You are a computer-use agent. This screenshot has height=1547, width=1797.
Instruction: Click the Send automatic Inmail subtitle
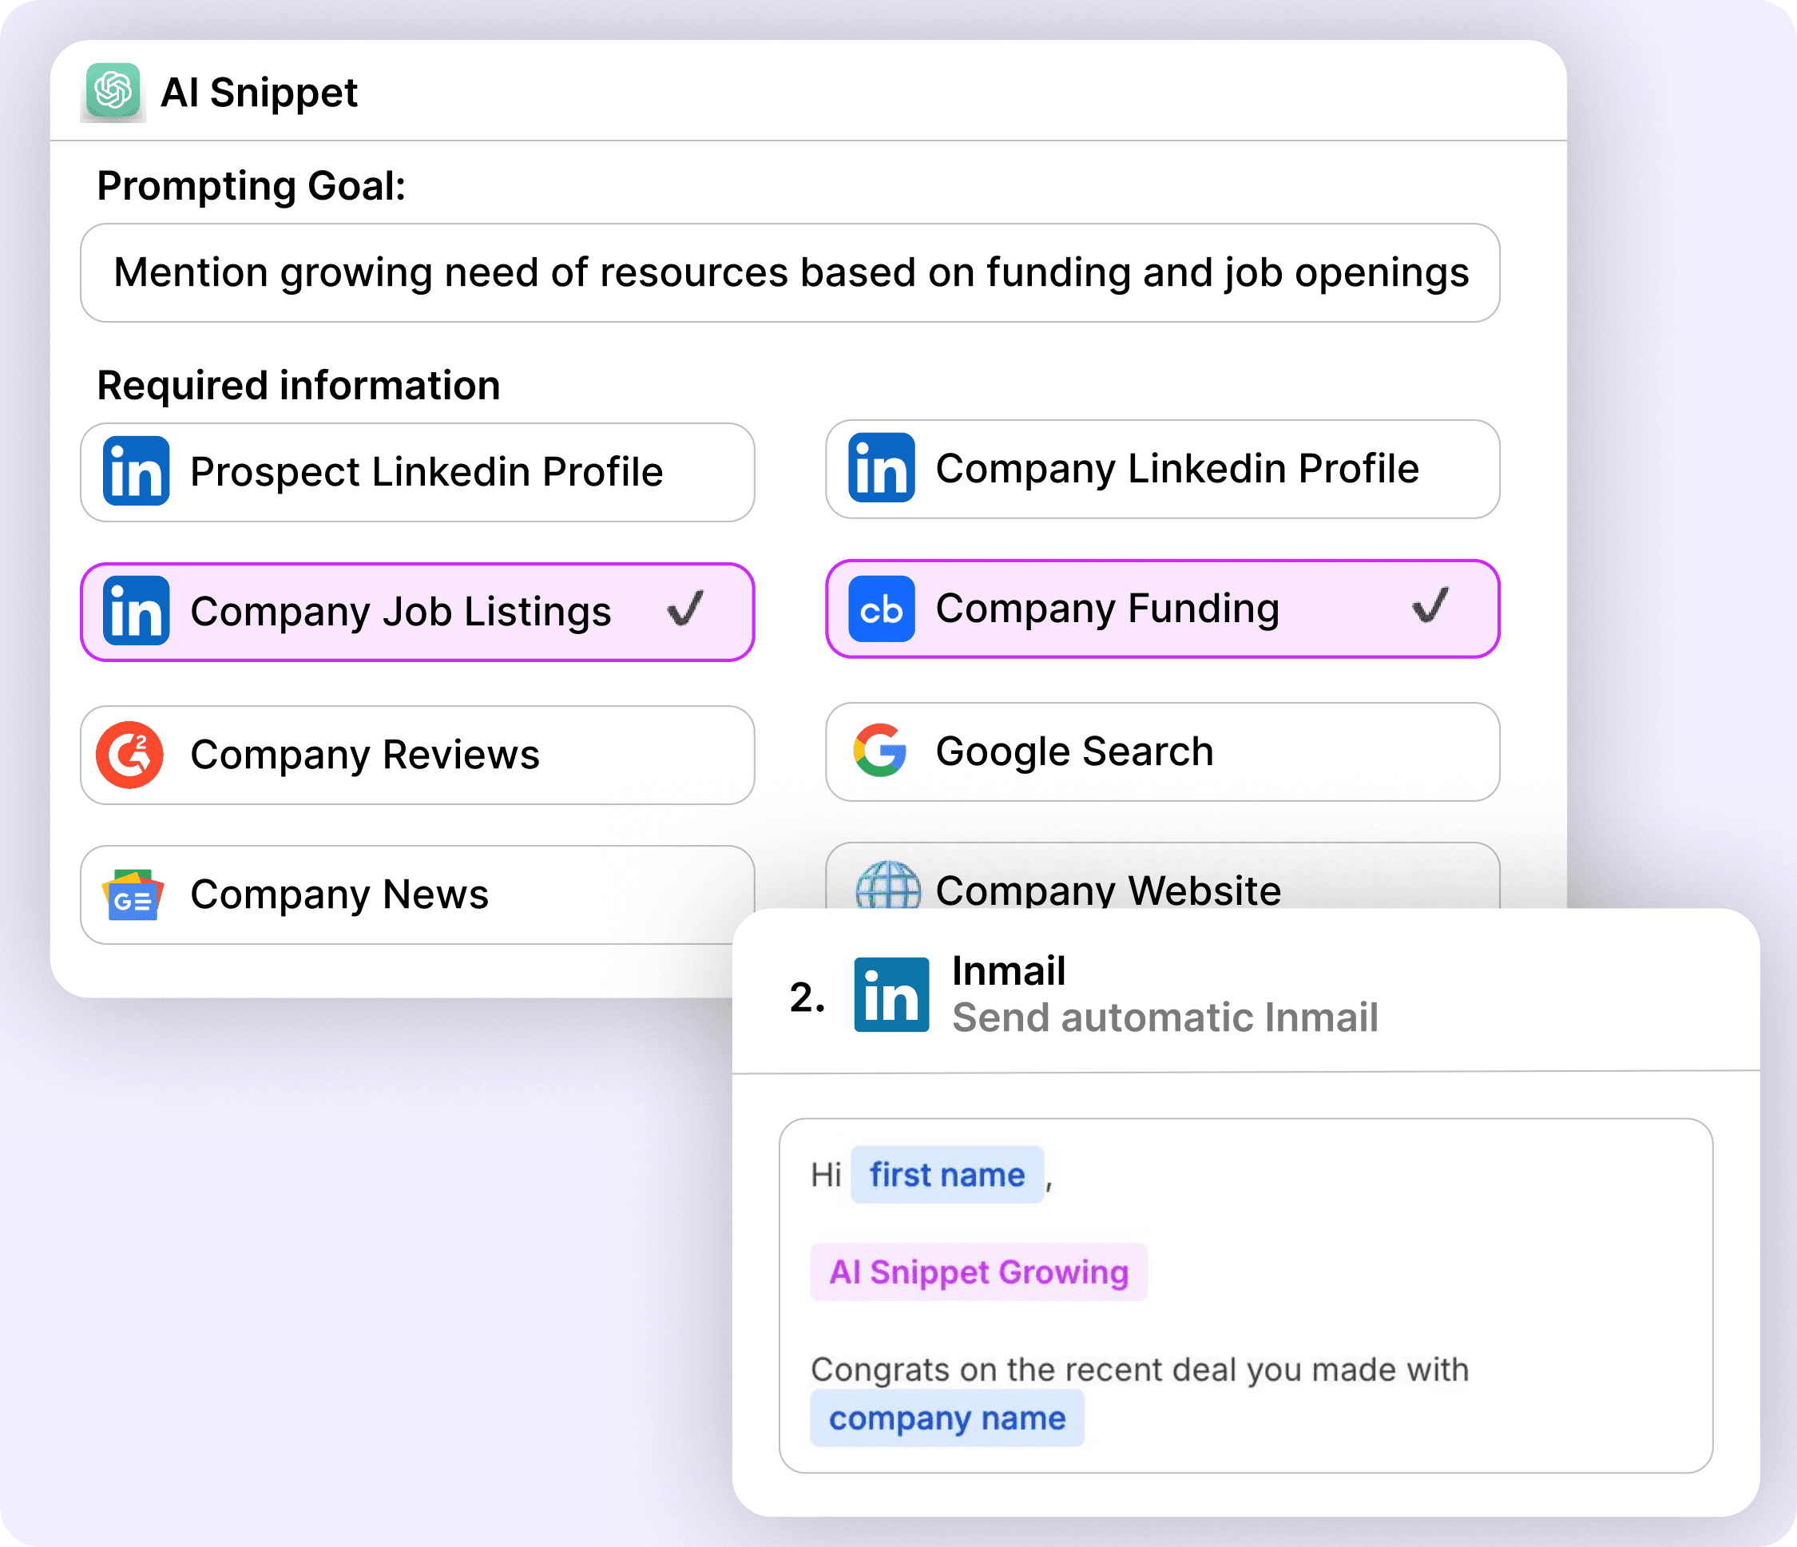(x=1164, y=1017)
